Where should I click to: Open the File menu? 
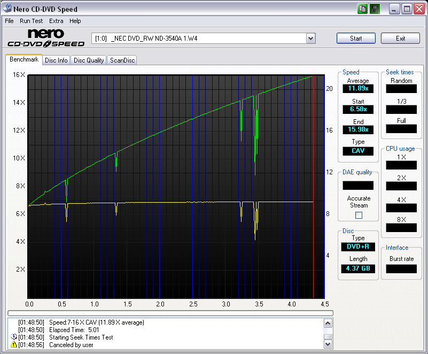coord(9,21)
